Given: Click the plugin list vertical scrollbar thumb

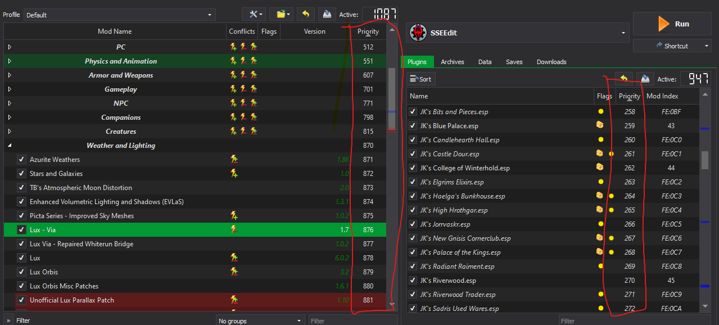Looking at the screenshot, I should click(705, 160).
